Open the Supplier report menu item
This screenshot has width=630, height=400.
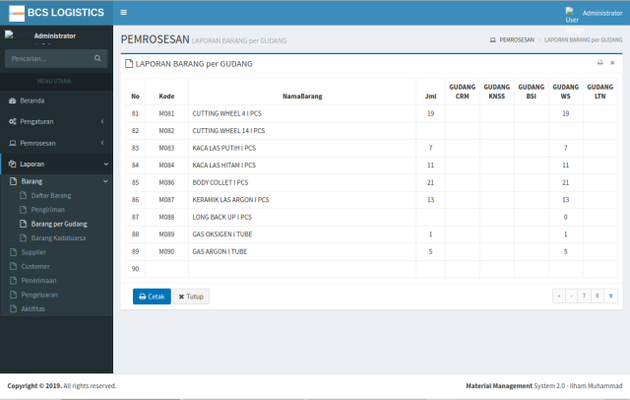click(35, 252)
